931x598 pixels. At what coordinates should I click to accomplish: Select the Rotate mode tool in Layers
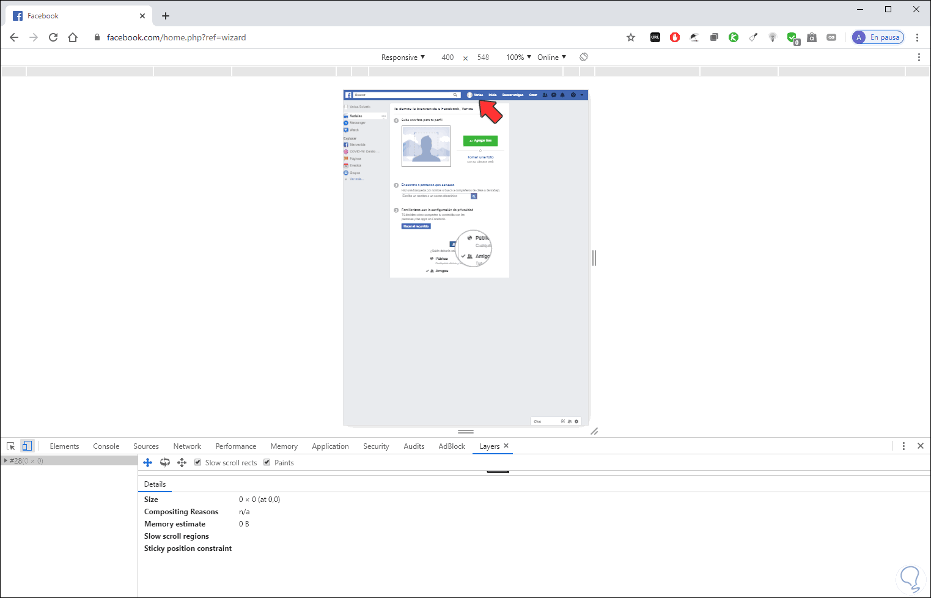click(165, 463)
